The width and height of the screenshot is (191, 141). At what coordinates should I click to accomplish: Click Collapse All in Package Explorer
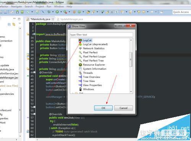click(x=9, y=24)
